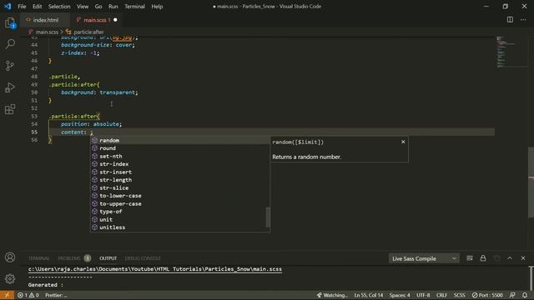Close the suggestion details popup
This screenshot has width=534, height=300.
[403, 142]
